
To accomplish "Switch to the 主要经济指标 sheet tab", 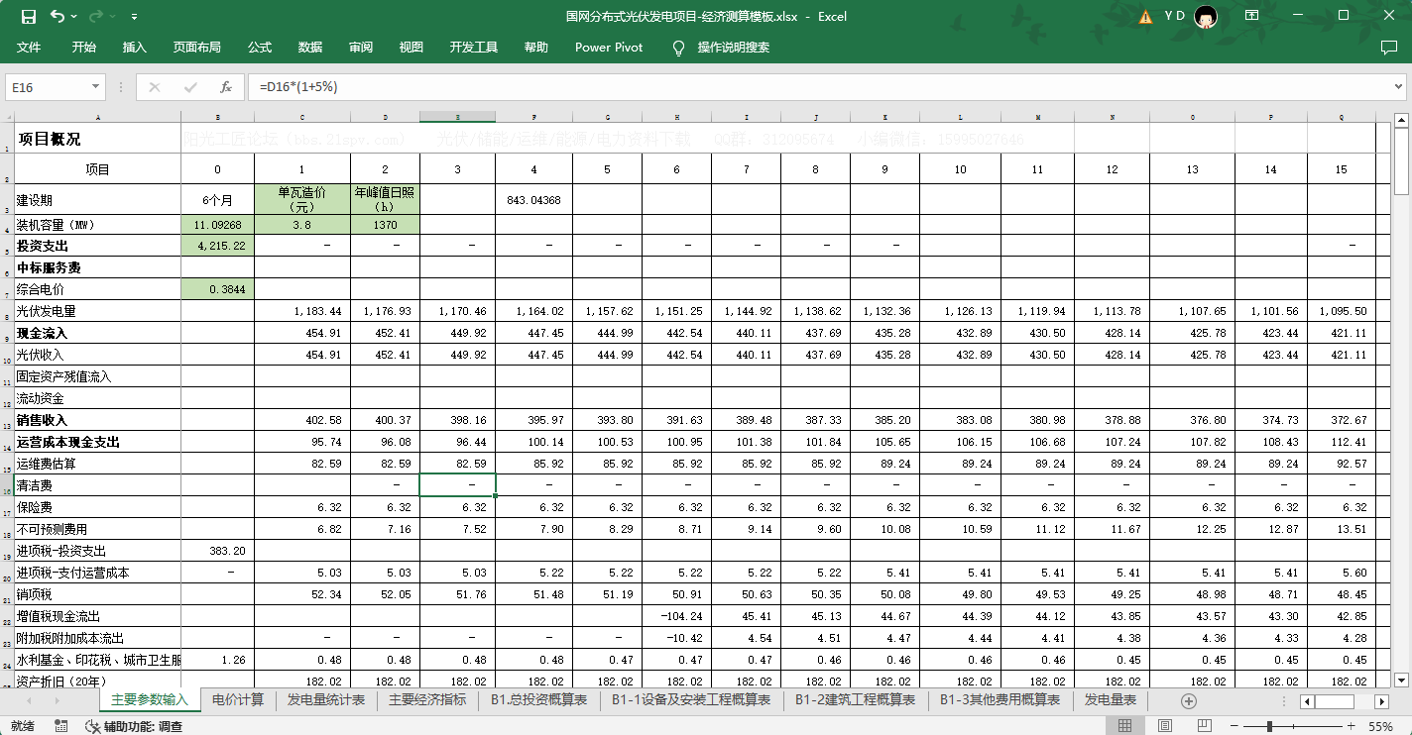I will coord(427,700).
